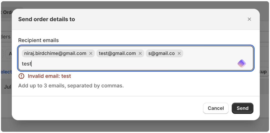Select the test@gmail.com email chip

[117, 54]
